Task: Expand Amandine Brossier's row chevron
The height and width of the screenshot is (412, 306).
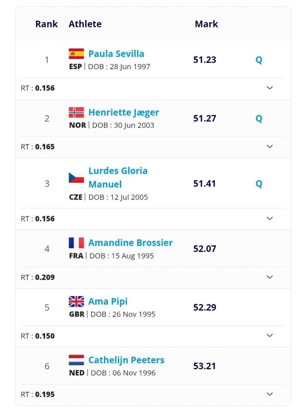Action: (x=270, y=277)
